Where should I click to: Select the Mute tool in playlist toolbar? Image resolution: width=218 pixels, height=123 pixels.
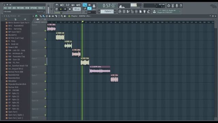(x=50, y=16)
